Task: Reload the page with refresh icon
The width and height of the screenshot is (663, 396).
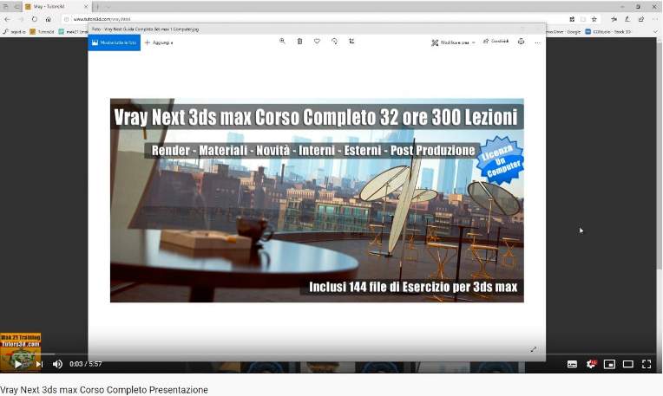Action: pyautogui.click(x=35, y=19)
